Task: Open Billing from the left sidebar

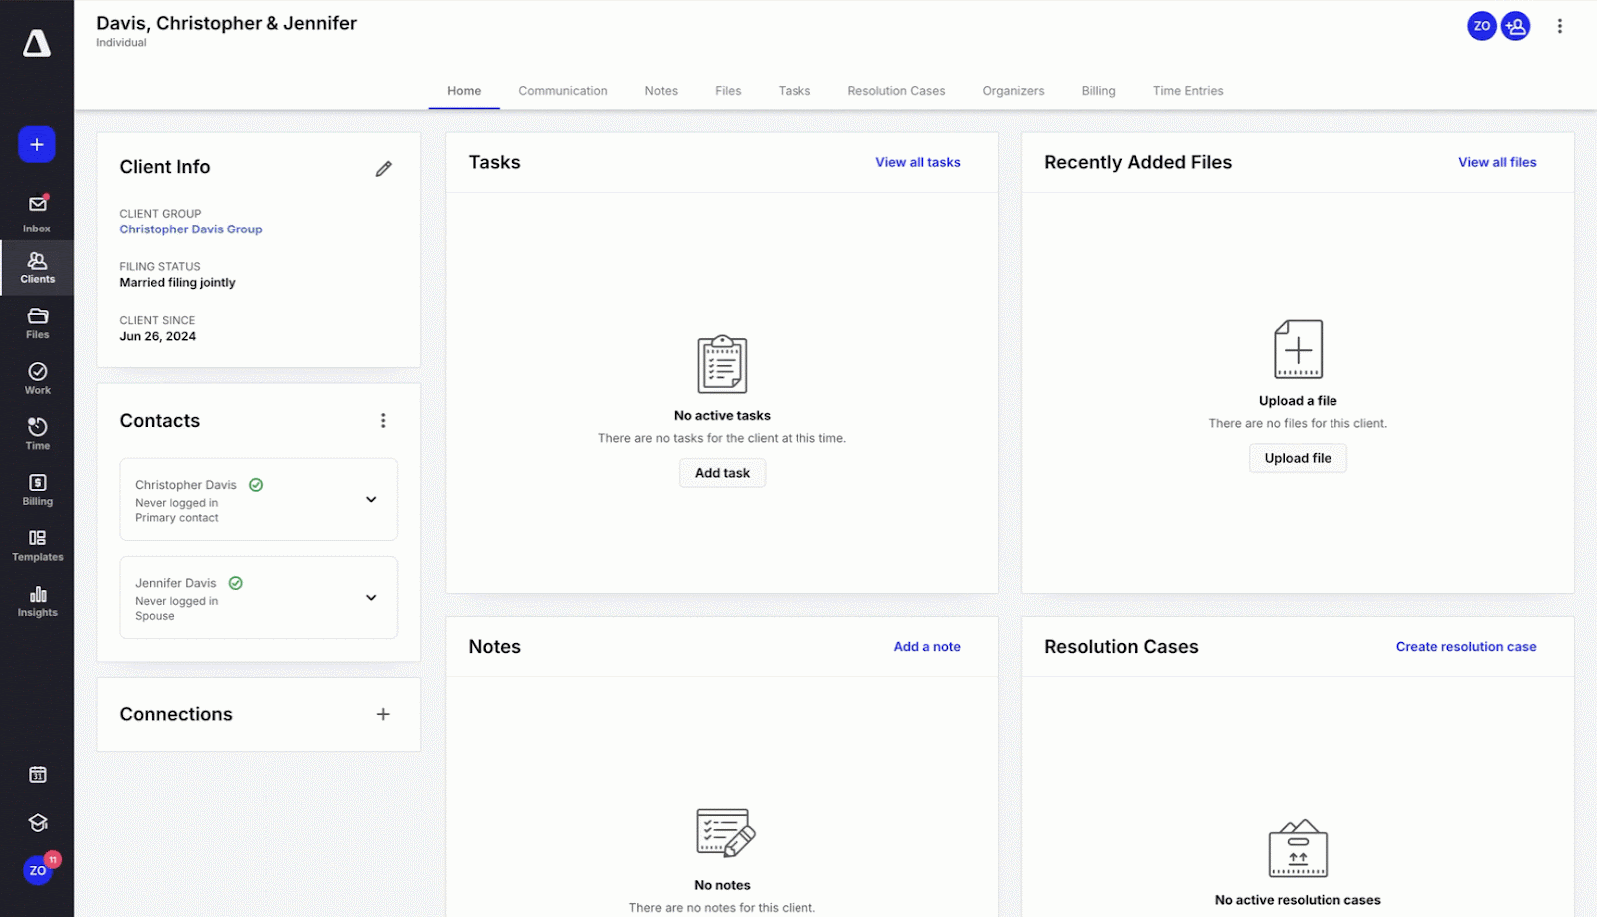Action: 37,490
